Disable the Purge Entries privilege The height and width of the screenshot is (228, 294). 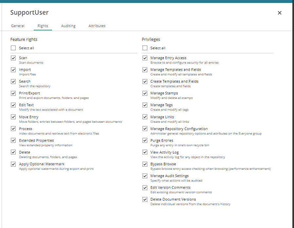(x=145, y=140)
